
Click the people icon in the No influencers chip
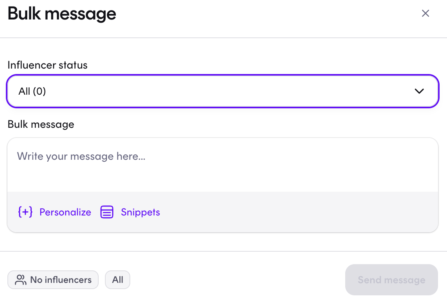[21, 280]
